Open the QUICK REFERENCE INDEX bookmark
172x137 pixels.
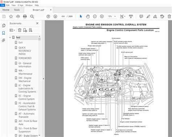pos(25,51)
